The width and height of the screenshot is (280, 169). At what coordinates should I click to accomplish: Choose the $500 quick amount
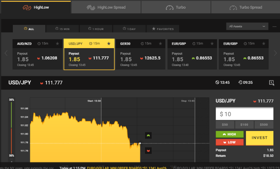click(x=264, y=125)
